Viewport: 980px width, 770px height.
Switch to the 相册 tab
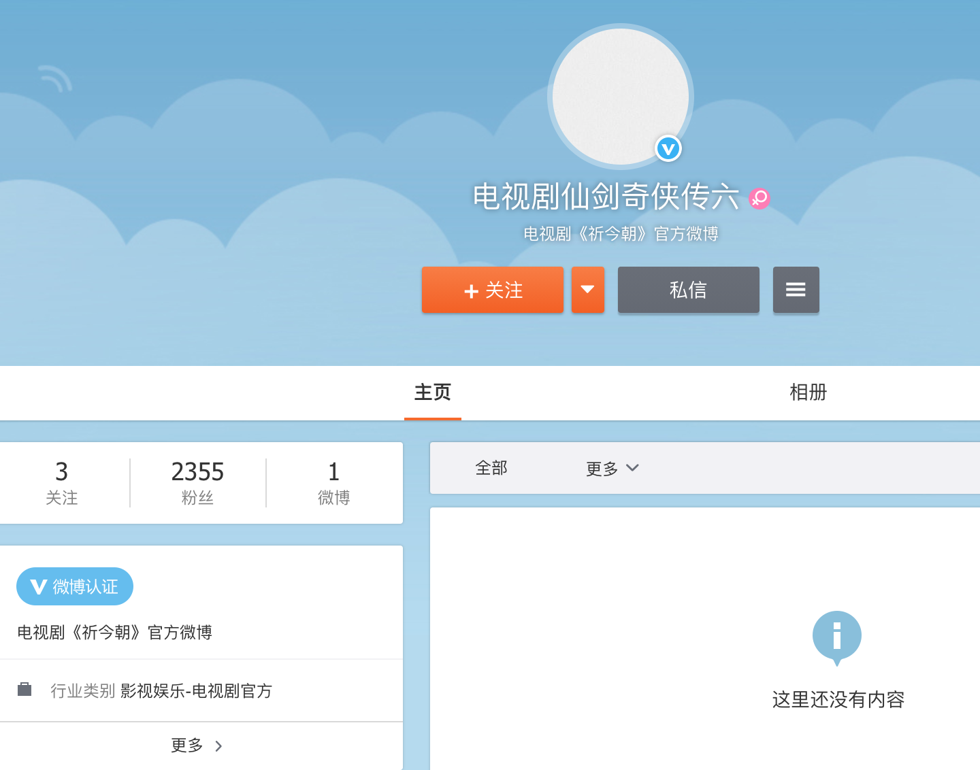coord(808,392)
